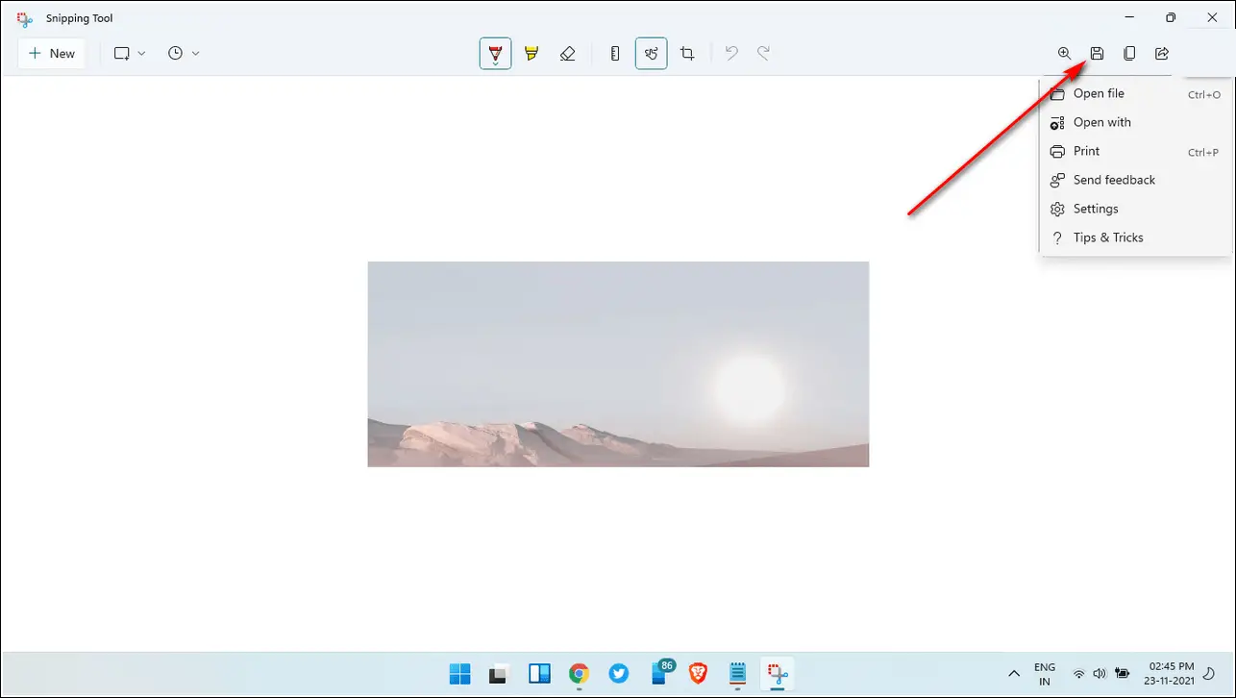Click the battery tray icon
The width and height of the screenshot is (1236, 698).
click(1120, 674)
